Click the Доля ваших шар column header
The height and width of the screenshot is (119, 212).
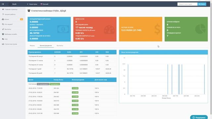tap(101, 80)
